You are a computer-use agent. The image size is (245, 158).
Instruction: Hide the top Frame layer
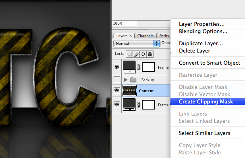pos(116,67)
